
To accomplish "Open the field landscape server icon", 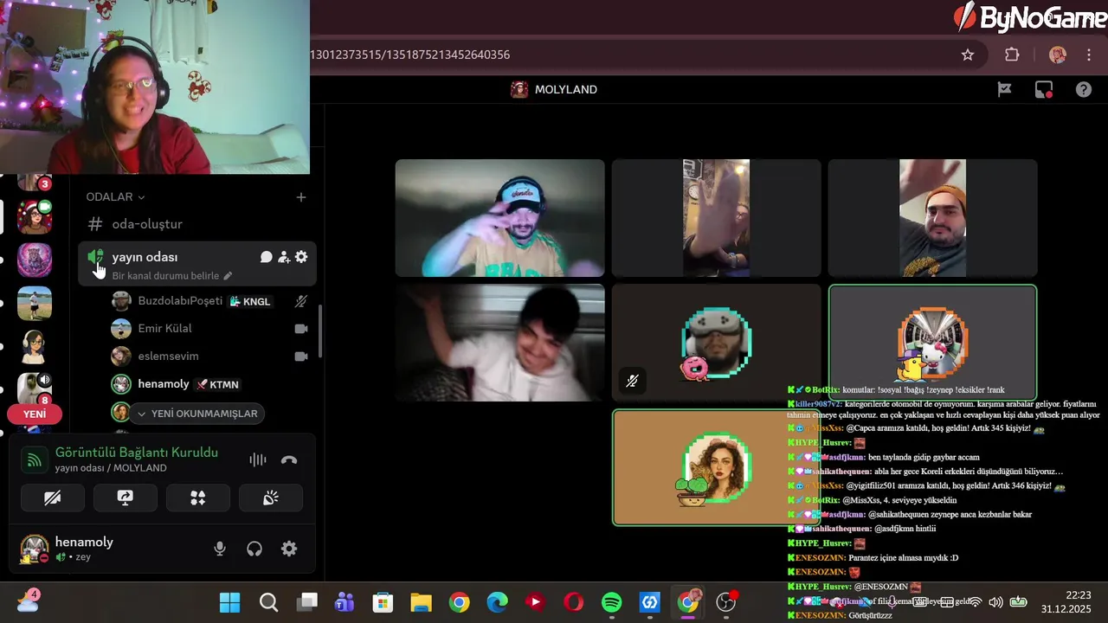I will tap(35, 304).
